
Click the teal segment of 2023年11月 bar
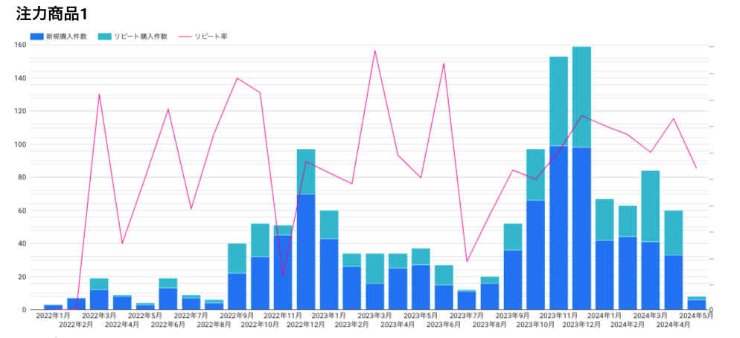point(558,101)
